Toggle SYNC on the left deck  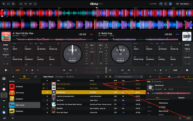(6, 45)
